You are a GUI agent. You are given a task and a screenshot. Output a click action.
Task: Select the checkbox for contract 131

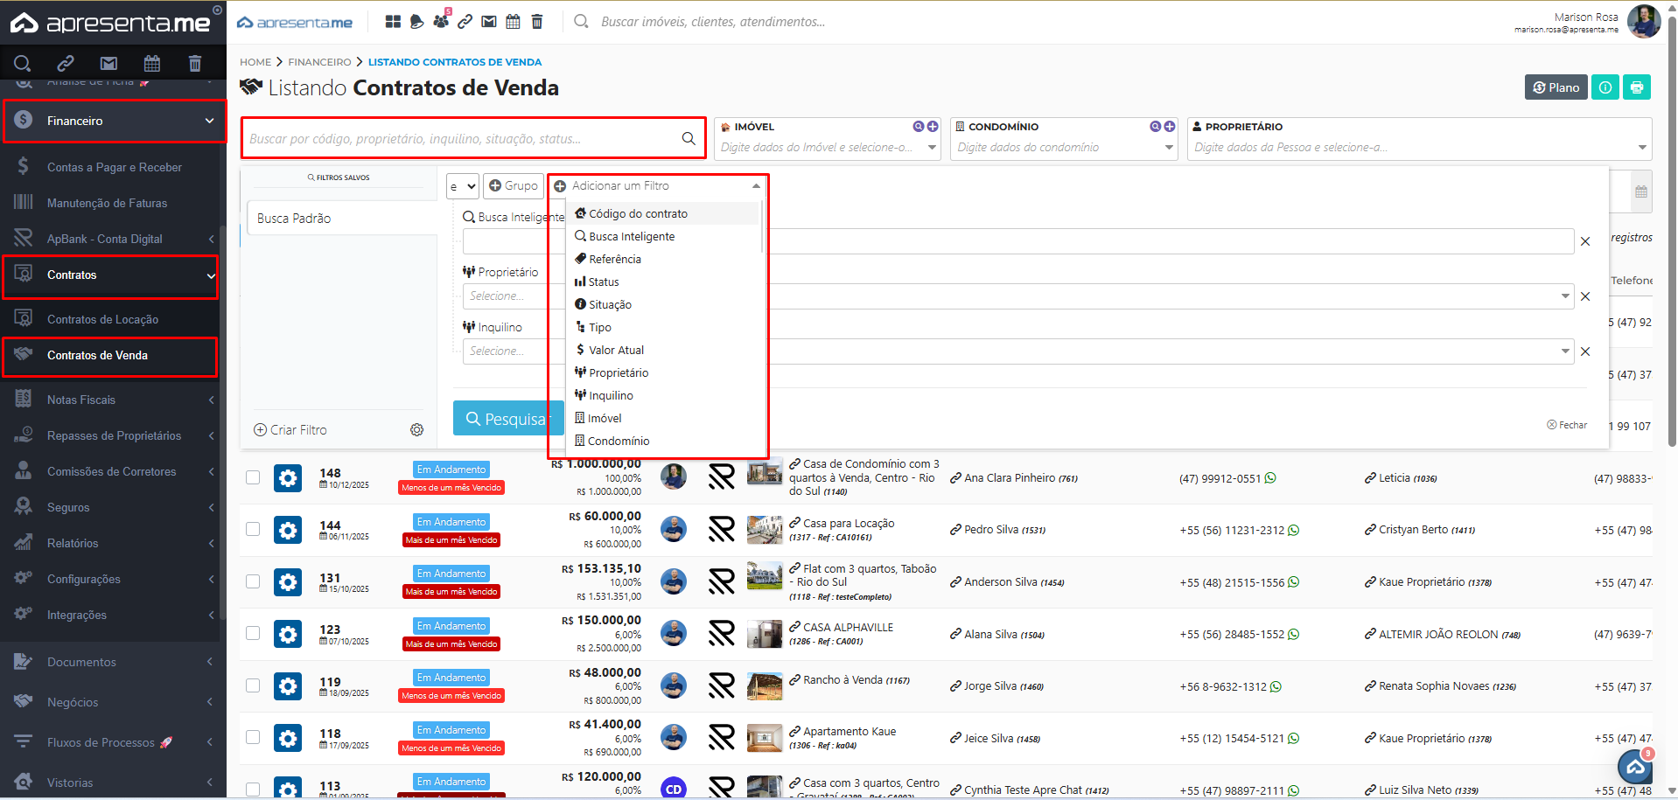[253, 581]
